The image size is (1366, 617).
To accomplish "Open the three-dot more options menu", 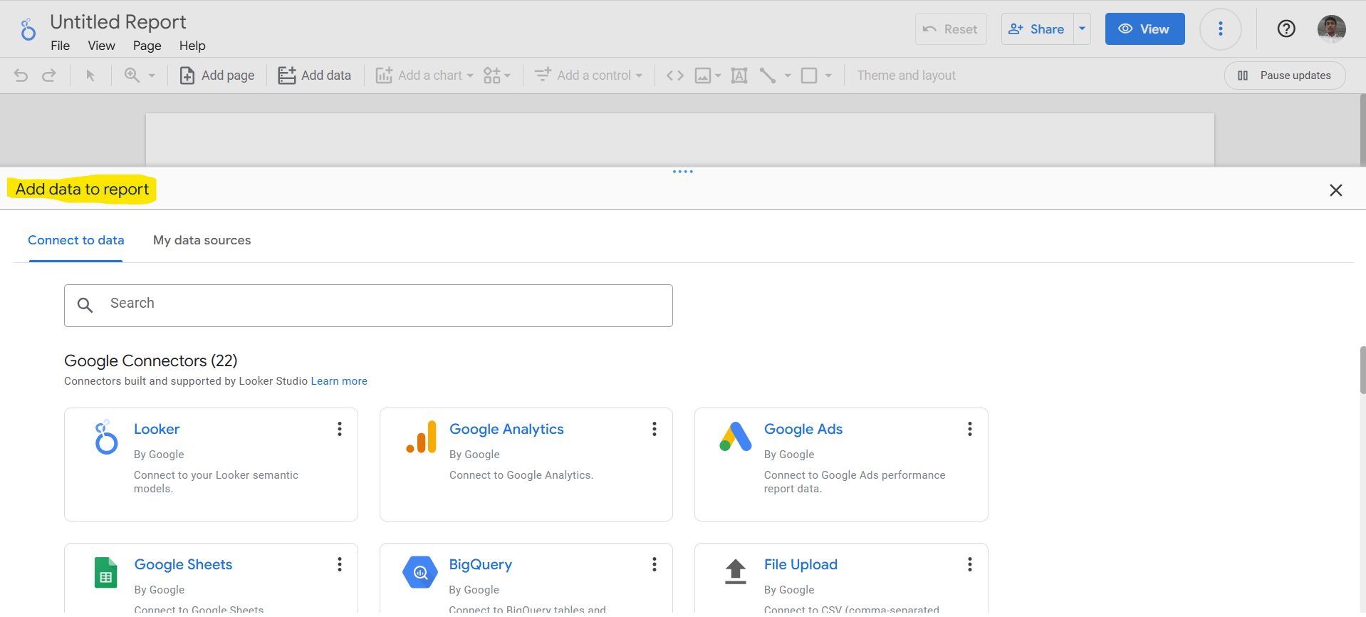I will coord(1220,29).
